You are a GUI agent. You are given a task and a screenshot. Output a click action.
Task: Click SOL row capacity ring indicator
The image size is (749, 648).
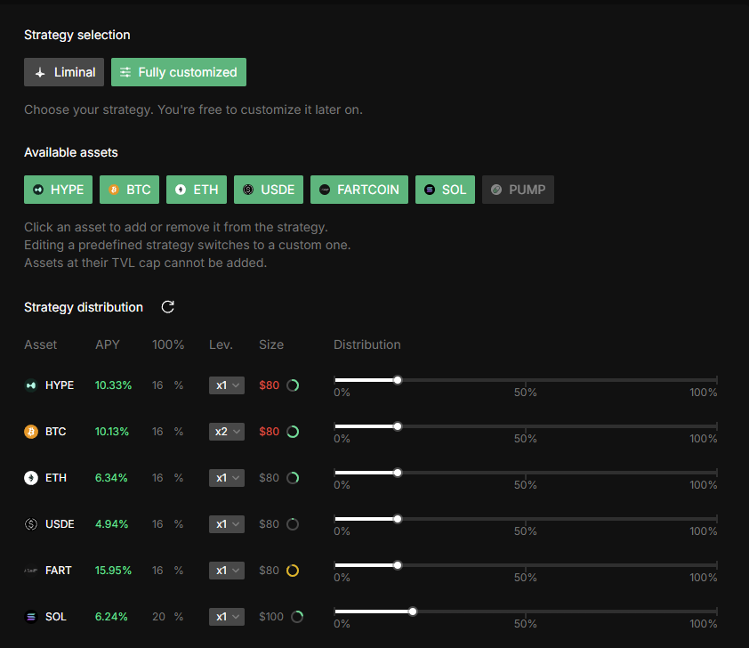click(x=297, y=617)
